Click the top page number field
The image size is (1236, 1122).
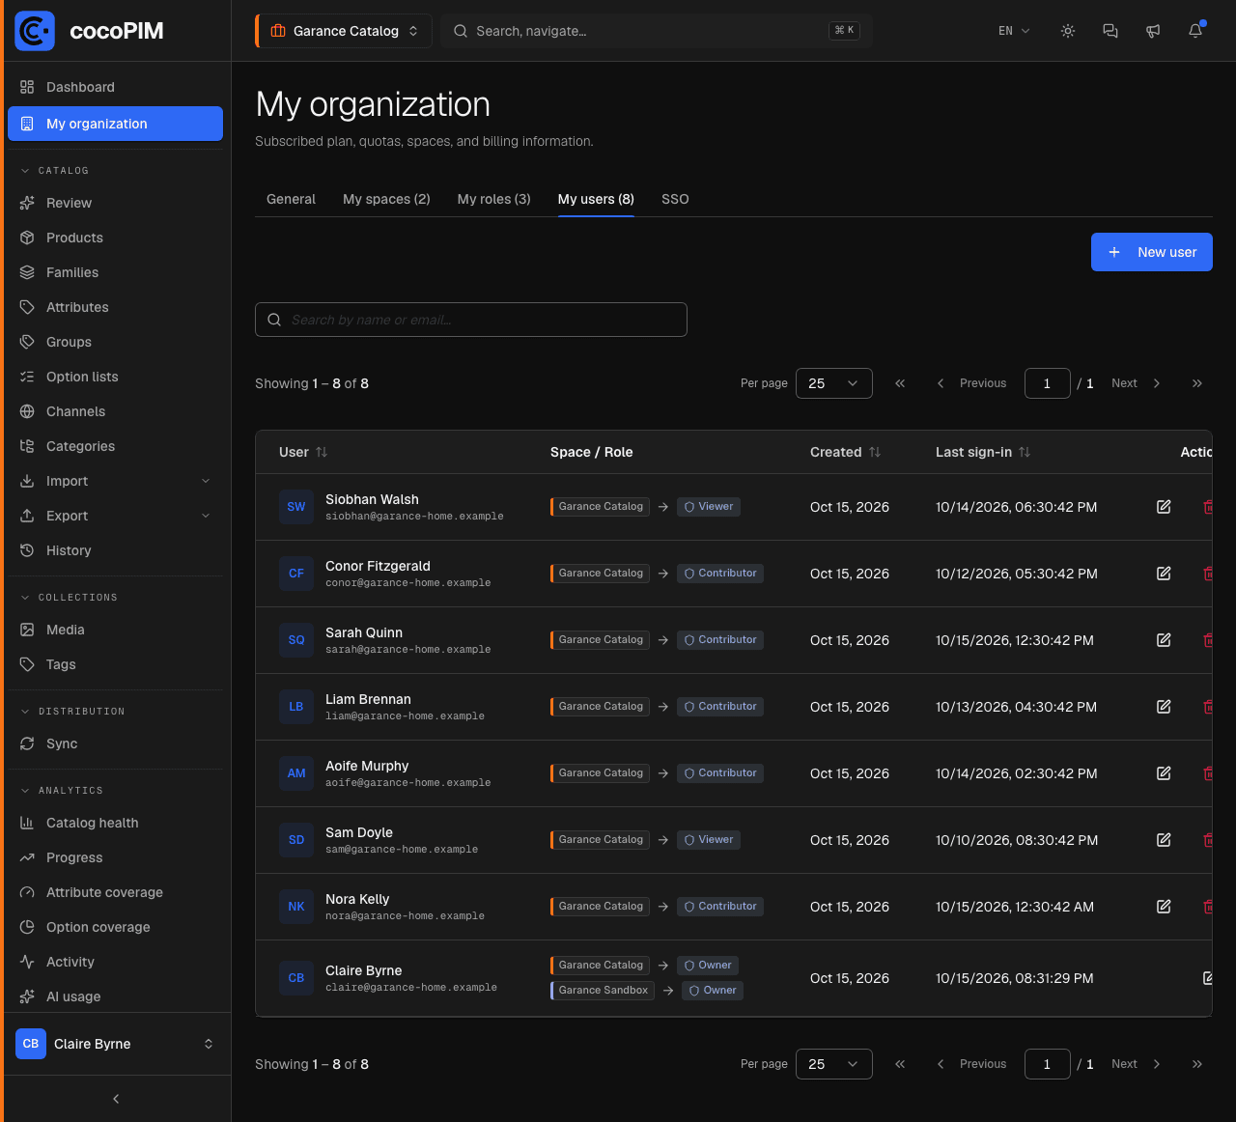pos(1048,383)
